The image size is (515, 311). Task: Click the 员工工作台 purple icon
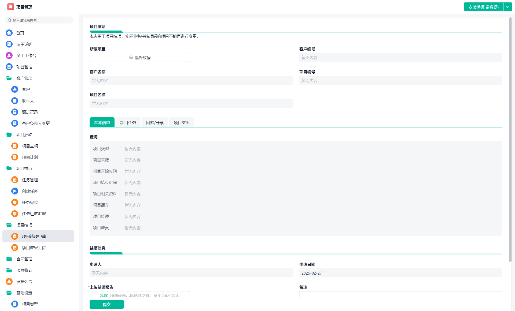coord(9,55)
